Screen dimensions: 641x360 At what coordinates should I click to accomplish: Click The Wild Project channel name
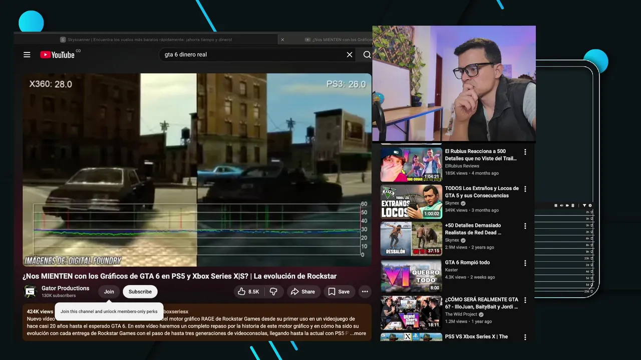coord(461,314)
